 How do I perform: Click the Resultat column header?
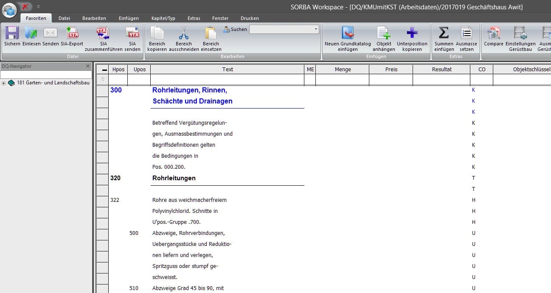(441, 69)
